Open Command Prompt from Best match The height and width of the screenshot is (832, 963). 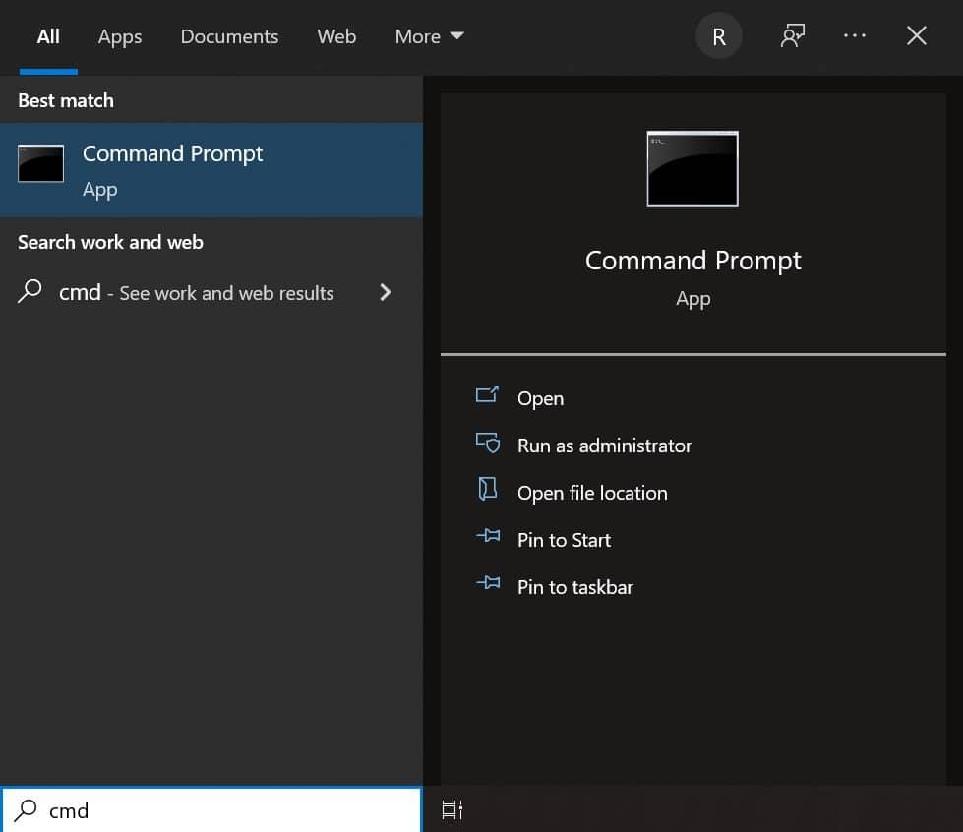[172, 169]
